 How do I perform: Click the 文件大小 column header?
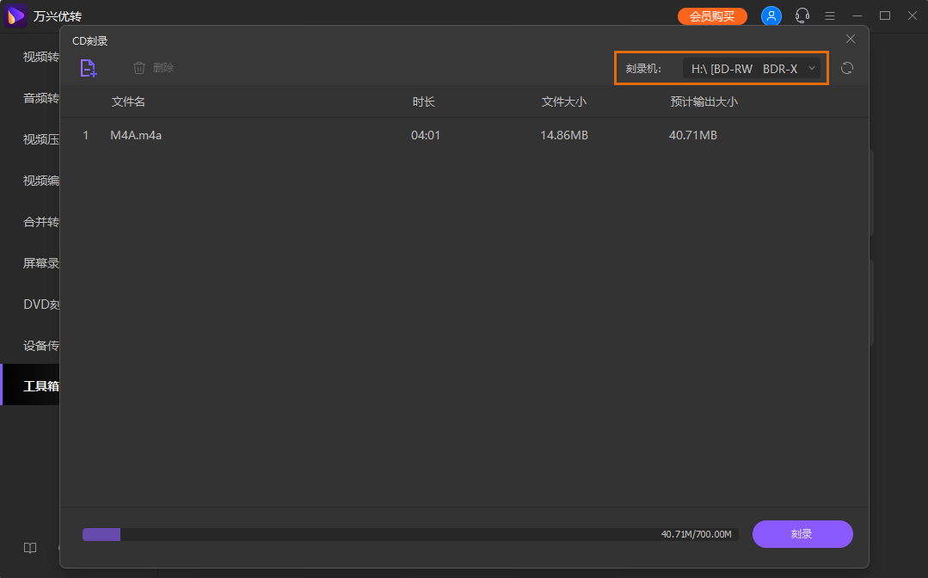(564, 101)
